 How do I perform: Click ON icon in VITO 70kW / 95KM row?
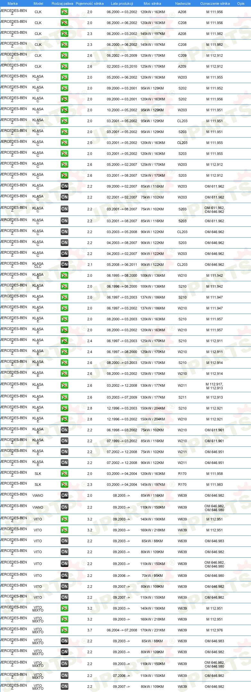click(64, 576)
